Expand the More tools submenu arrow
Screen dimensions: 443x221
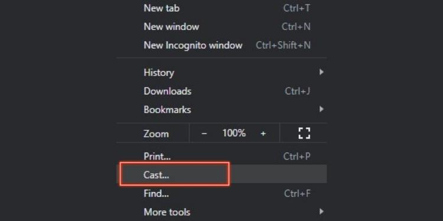(321, 211)
